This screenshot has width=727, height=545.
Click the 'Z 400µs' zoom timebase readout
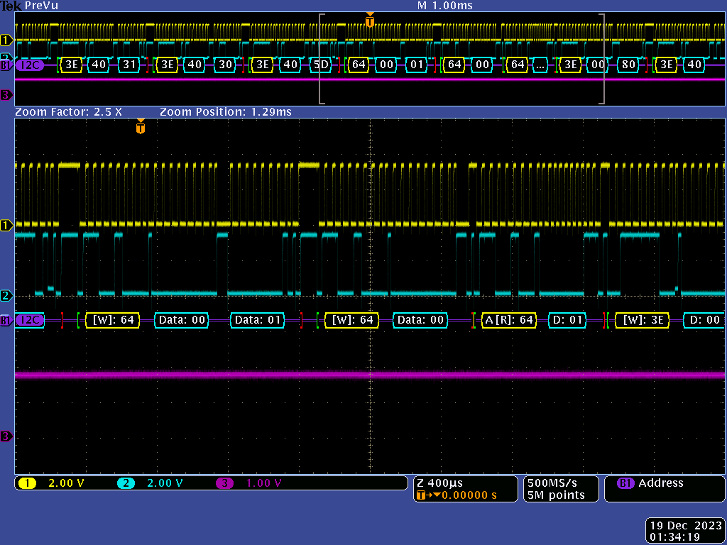(x=439, y=483)
